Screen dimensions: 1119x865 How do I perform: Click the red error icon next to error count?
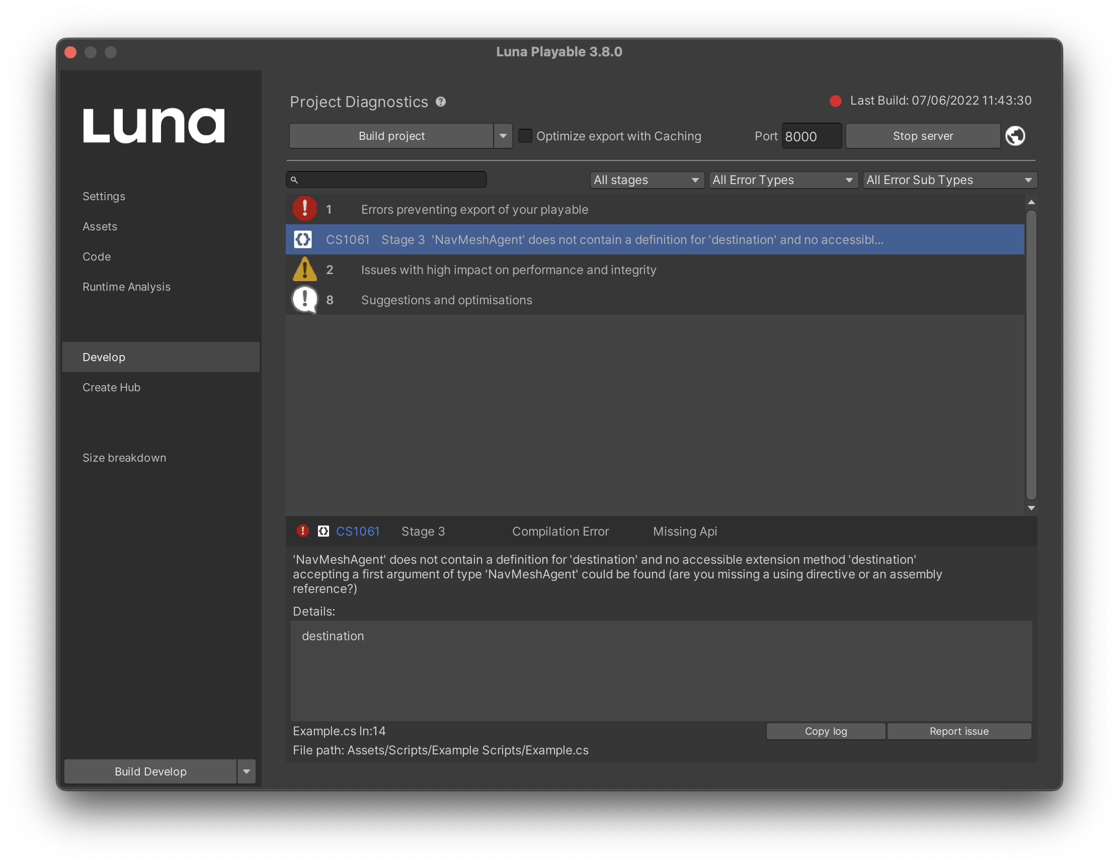click(304, 209)
